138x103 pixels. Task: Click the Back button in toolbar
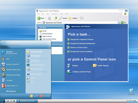pos(41,18)
